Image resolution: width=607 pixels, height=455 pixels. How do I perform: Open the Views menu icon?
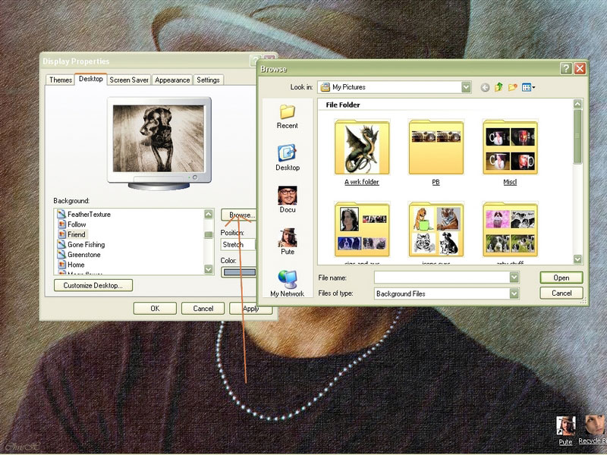(x=528, y=88)
